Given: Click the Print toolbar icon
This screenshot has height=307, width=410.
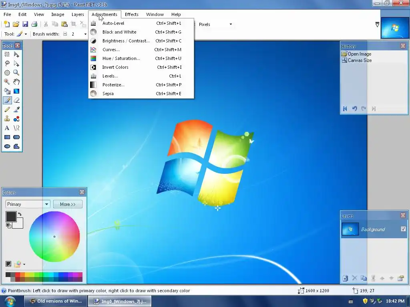Looking at the screenshot, I should tap(34, 24).
